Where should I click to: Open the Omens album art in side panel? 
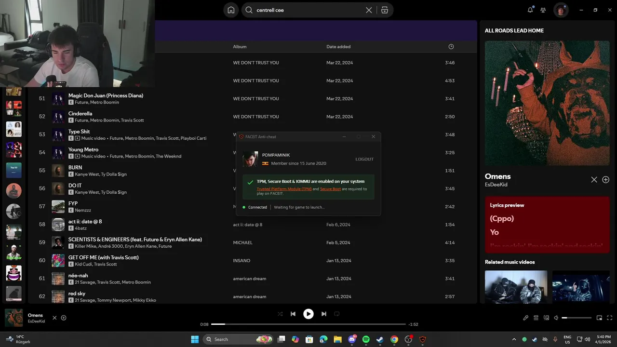547,103
